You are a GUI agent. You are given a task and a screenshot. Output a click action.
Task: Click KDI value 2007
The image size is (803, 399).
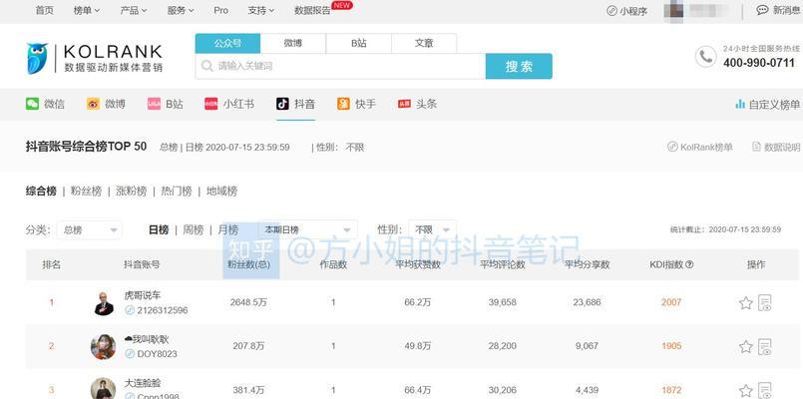[x=671, y=302]
